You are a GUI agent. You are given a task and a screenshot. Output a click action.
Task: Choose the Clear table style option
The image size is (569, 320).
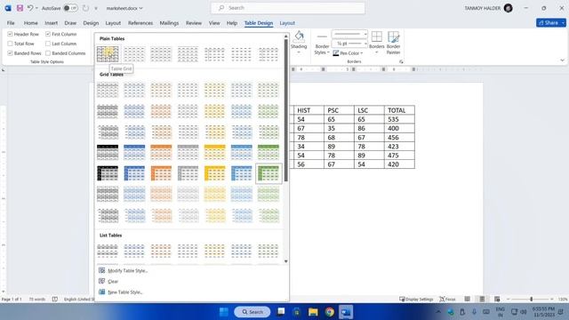(x=113, y=281)
